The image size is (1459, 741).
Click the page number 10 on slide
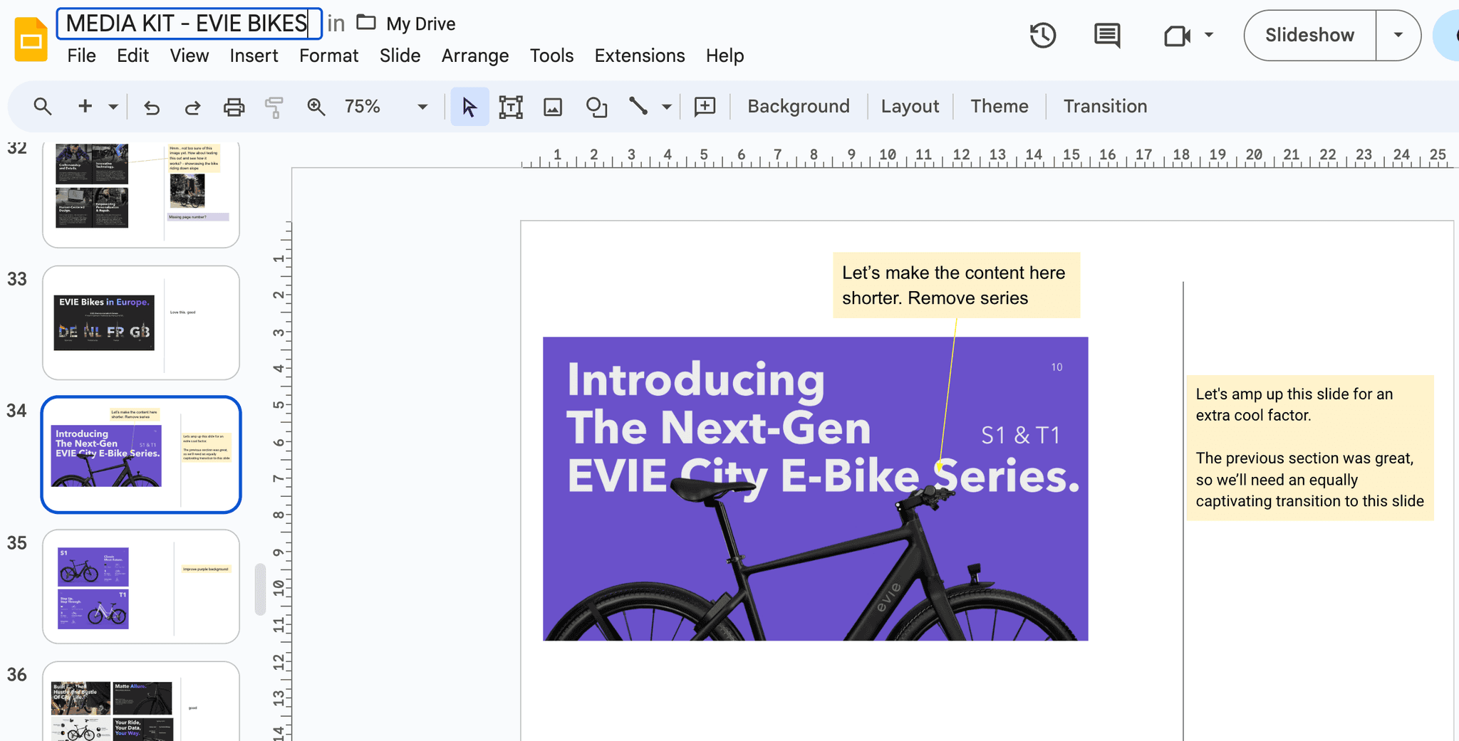1056,367
